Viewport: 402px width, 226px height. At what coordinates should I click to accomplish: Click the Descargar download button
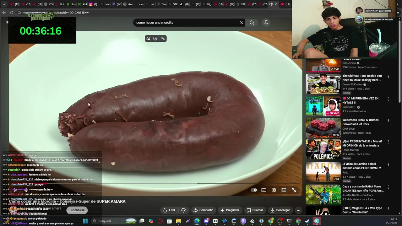tap(280, 210)
